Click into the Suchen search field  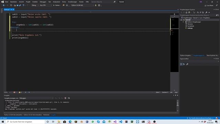click(102, 2)
